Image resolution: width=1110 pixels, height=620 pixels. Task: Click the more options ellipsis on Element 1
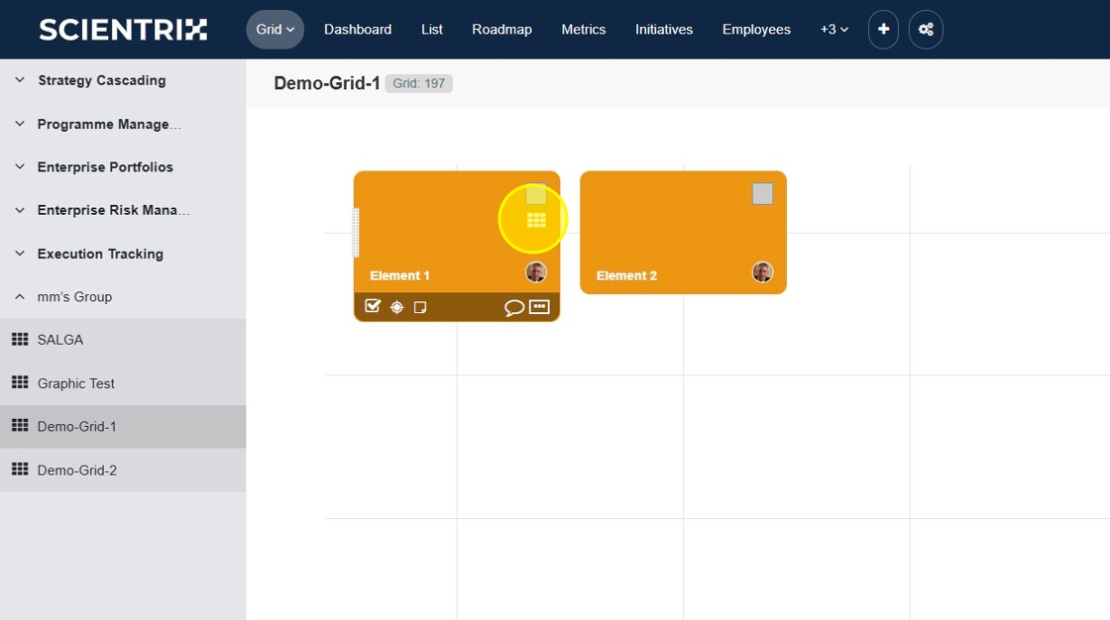(539, 306)
